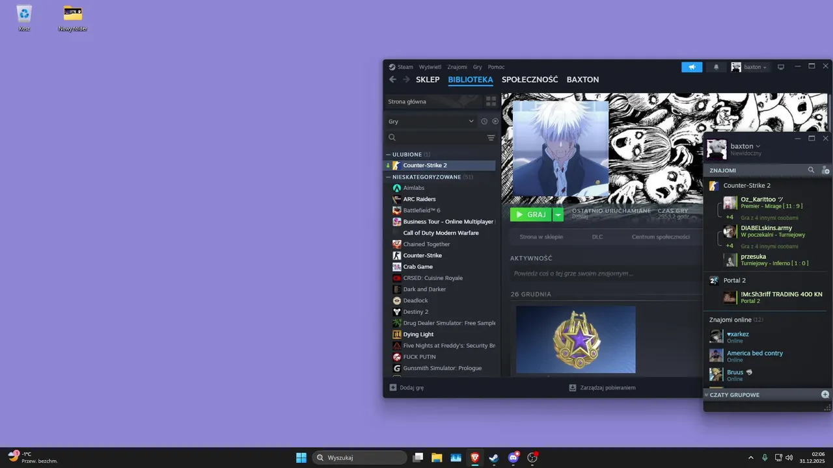
Task: Click the Steam announcements megaphone icon
Action: (692, 67)
